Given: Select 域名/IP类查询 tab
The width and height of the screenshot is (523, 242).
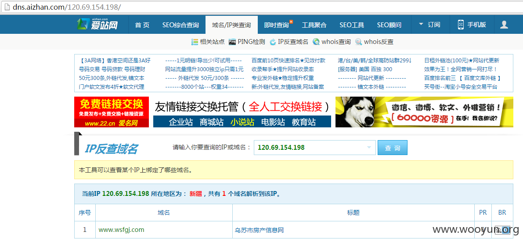Looking at the screenshot, I should (231, 25).
